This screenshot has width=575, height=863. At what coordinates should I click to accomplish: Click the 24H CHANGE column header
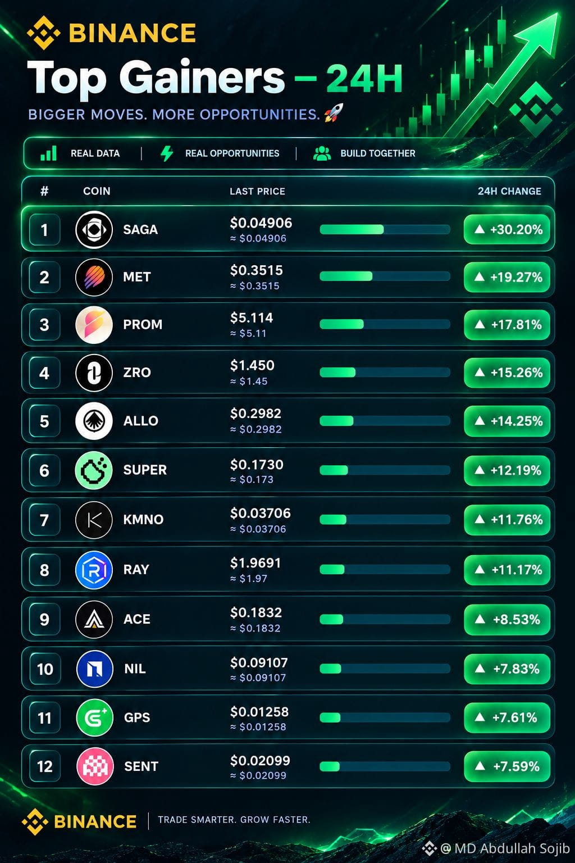[509, 191]
